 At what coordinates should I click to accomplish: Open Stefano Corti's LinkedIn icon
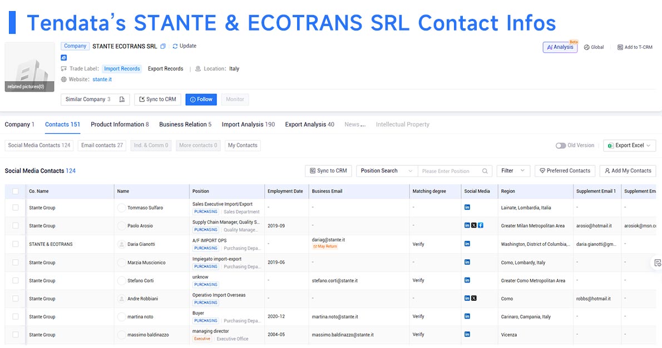(467, 280)
